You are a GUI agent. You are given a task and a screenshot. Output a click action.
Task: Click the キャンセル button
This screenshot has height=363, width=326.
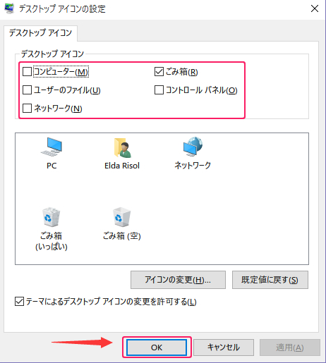click(x=224, y=347)
